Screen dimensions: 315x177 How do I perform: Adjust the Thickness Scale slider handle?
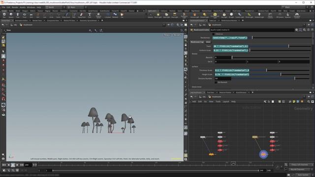[x=267, y=70]
